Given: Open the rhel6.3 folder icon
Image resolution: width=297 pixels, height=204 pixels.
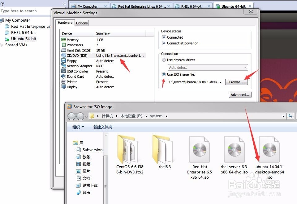Looking at the screenshot, I should coord(162,149).
